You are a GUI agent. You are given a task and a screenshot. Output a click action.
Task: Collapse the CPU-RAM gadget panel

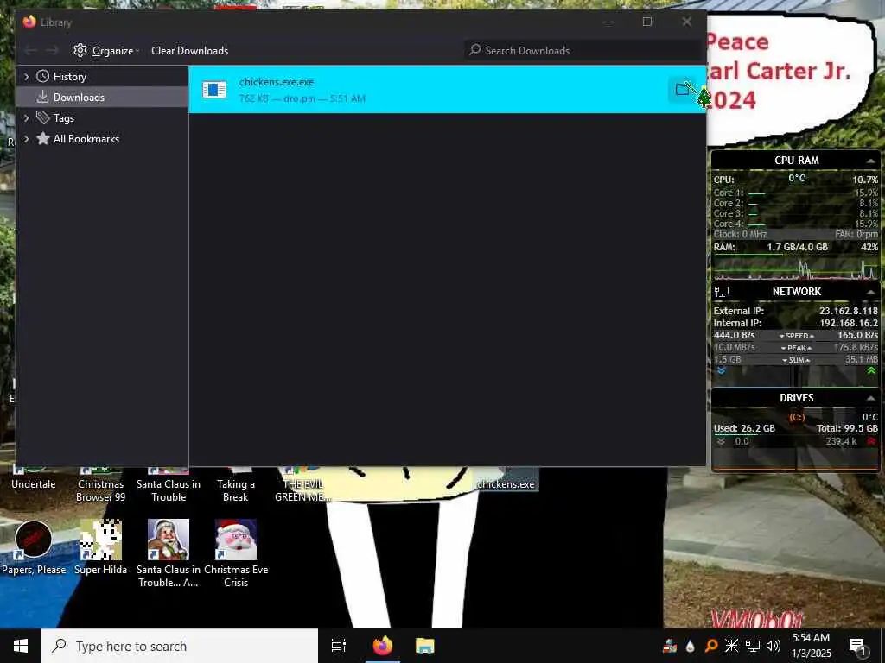870,161
